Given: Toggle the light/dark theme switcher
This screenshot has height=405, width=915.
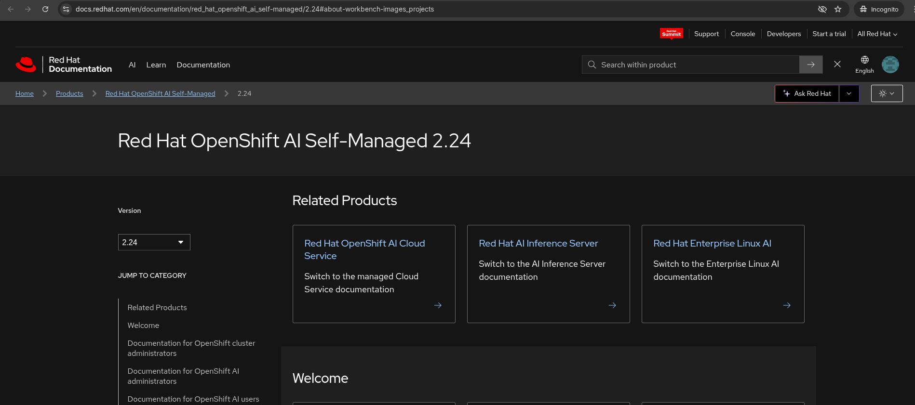Looking at the screenshot, I should pos(887,93).
